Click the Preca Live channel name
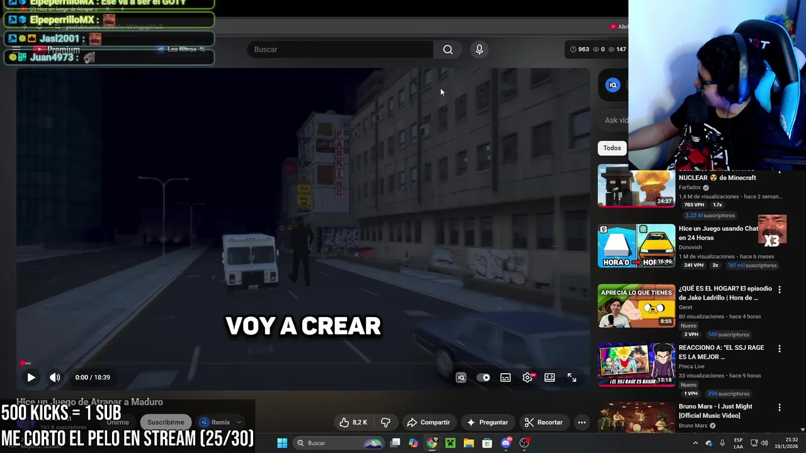Screen dimensions: 806x453 point(691,366)
